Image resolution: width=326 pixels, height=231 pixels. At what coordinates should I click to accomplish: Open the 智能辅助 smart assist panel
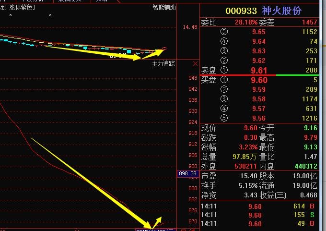164,8
